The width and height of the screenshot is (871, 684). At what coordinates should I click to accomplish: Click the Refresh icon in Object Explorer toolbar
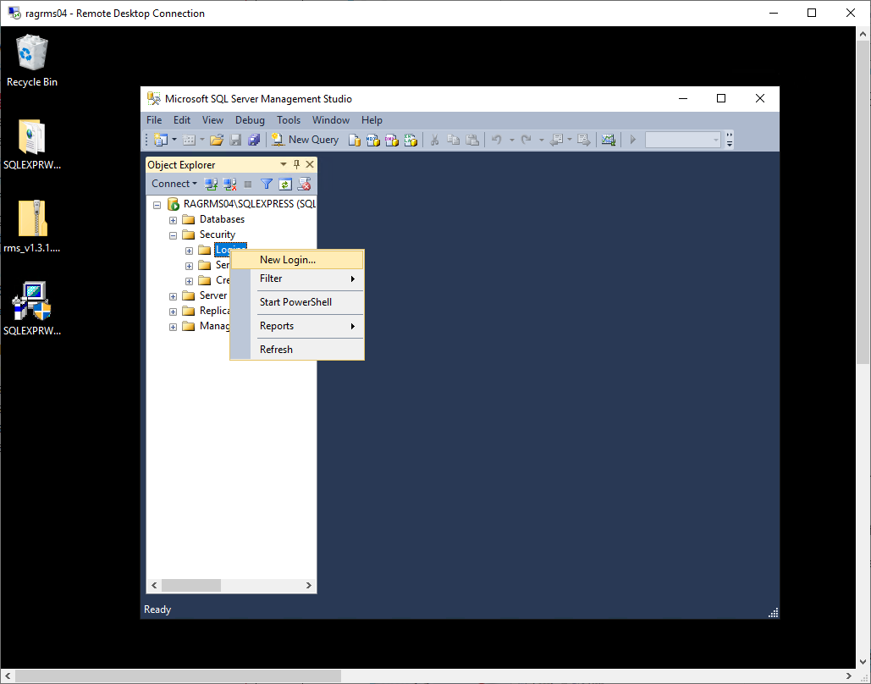coord(285,184)
